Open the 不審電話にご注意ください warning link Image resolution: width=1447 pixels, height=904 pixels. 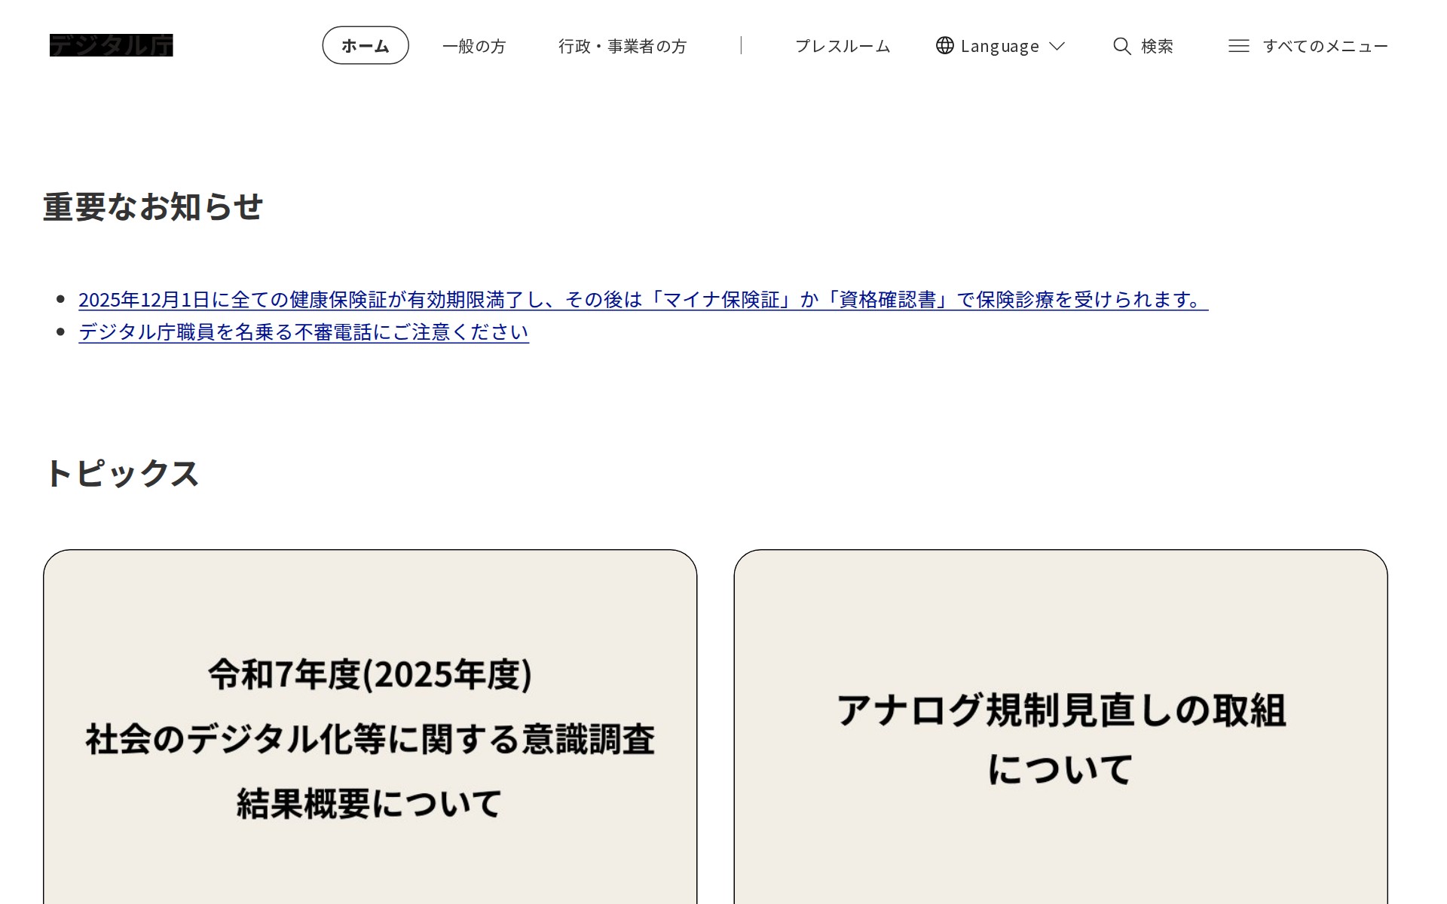click(x=304, y=332)
